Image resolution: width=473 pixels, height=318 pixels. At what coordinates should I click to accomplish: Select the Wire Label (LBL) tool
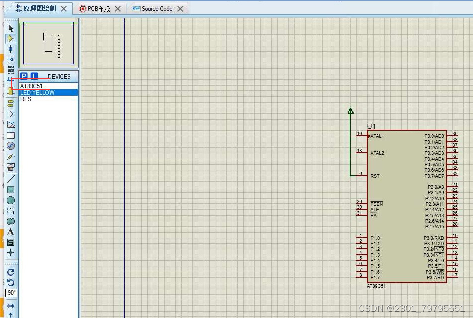pos(11,59)
